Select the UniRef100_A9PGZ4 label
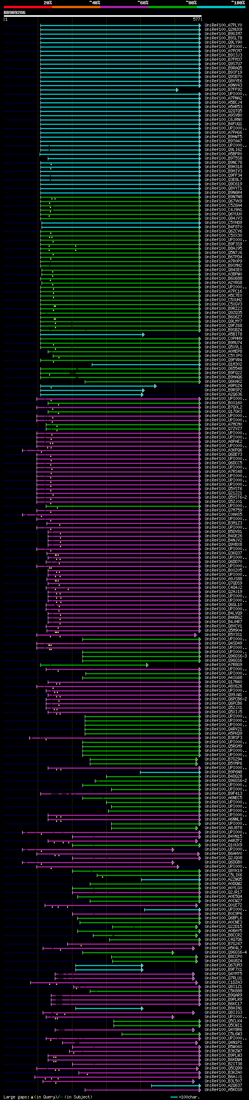This screenshot has height=1100, width=249. (x=223, y=386)
